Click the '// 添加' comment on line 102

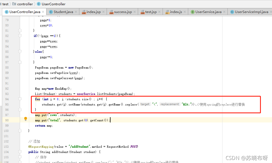click(x=34, y=141)
